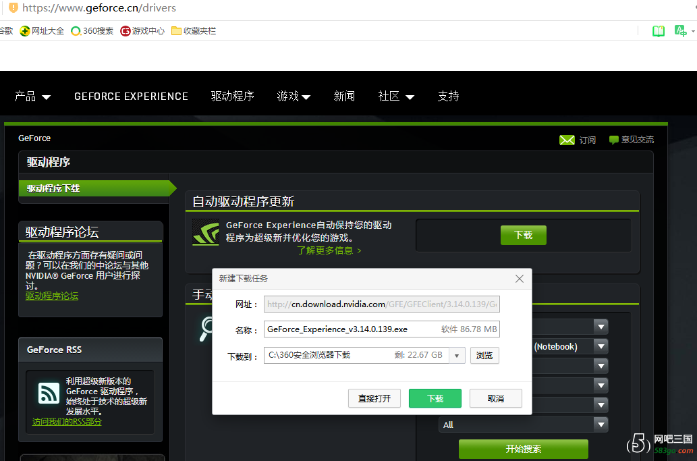Image resolution: width=697 pixels, height=461 pixels.
Task: Expand the 游戏 navigation menu
Action: tap(294, 96)
